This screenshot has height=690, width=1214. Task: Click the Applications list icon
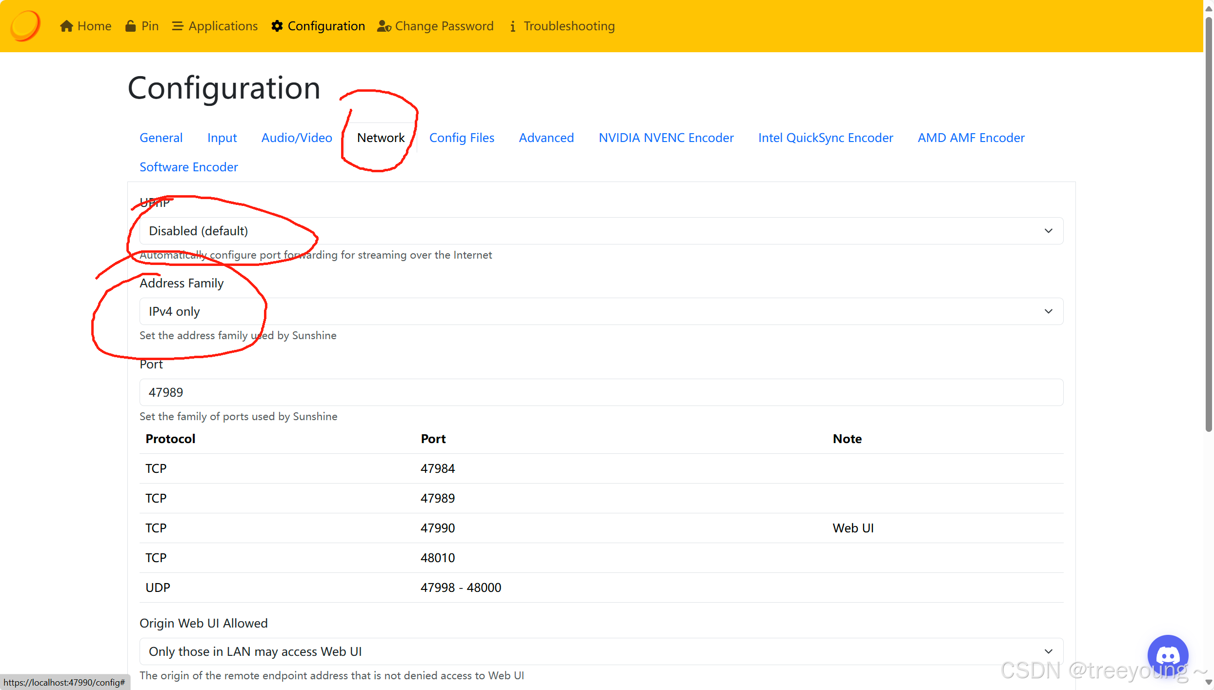(177, 26)
